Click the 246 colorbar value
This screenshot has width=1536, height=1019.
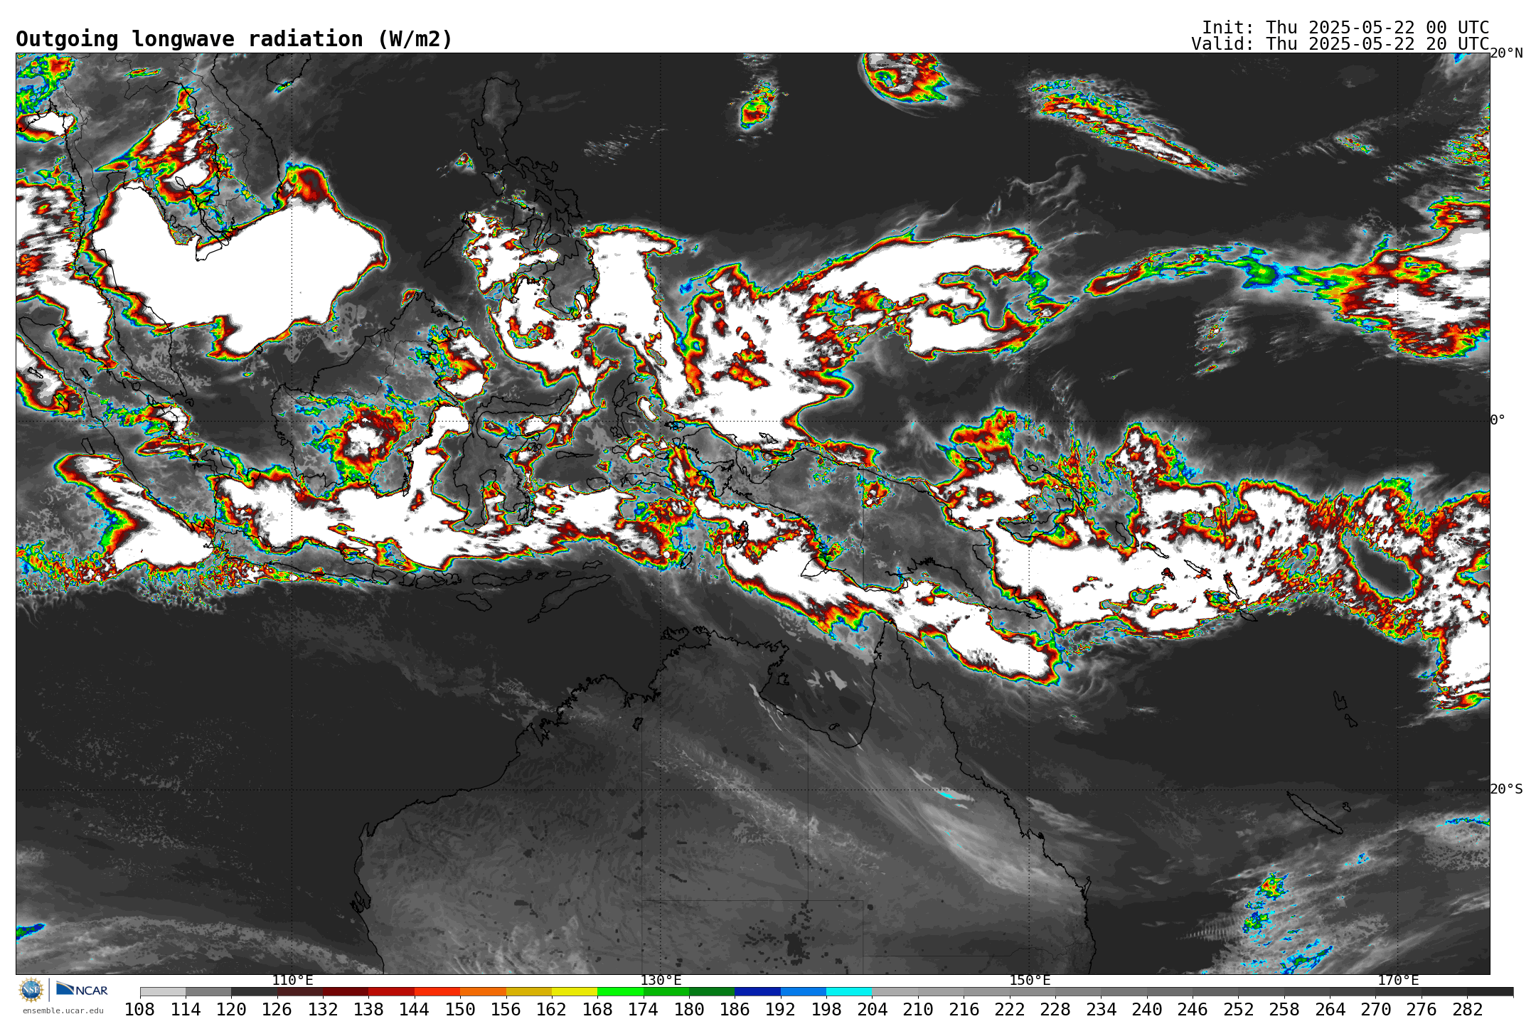(x=1193, y=1010)
